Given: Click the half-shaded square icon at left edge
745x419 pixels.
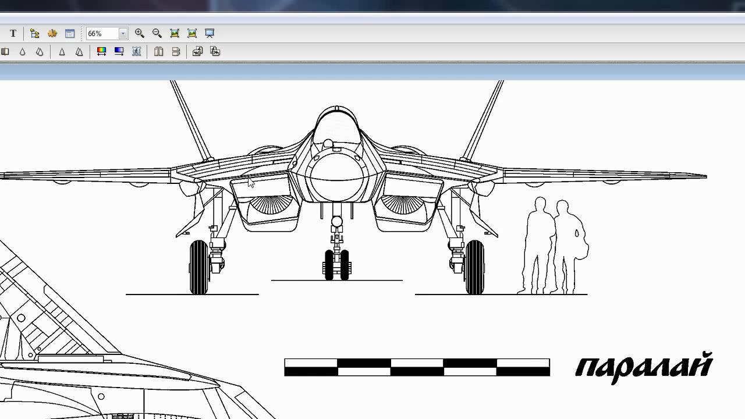Looking at the screenshot, I should pyautogui.click(x=5, y=52).
